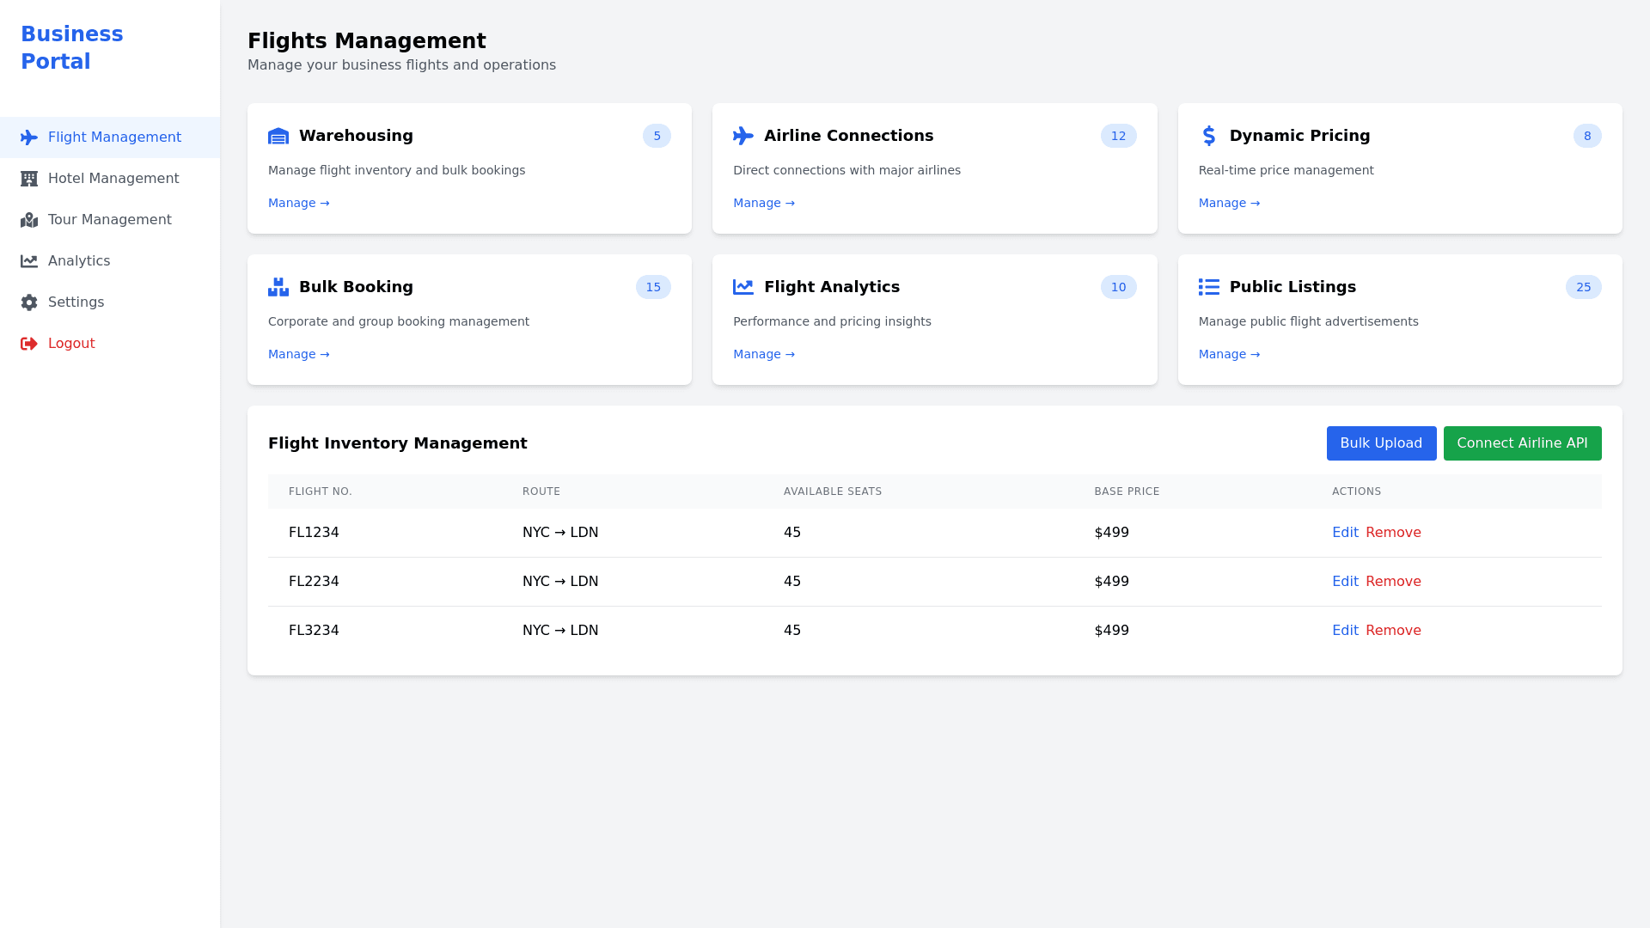Open the Analytics sidebar item
Screen dimensions: 1650x928
pos(78,261)
